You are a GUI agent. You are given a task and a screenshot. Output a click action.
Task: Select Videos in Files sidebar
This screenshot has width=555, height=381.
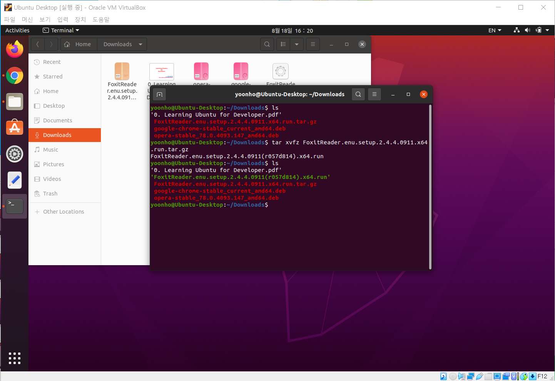pos(65,179)
